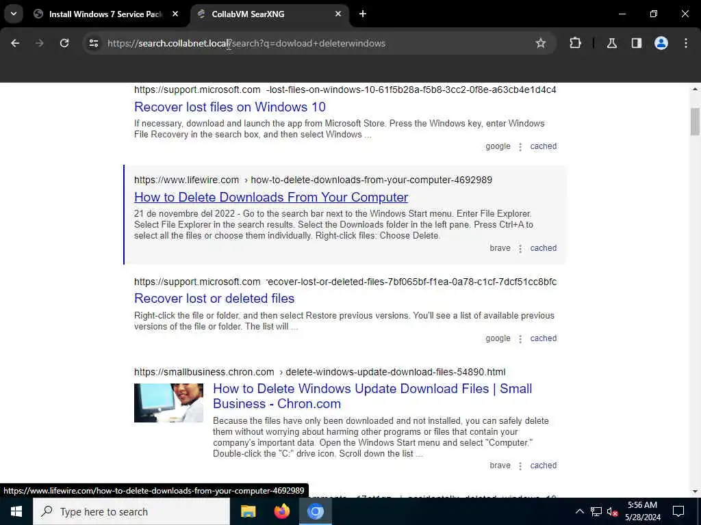Switch to Install Windows 7 Service Pack tab
The width and height of the screenshot is (701, 525).
point(106,14)
